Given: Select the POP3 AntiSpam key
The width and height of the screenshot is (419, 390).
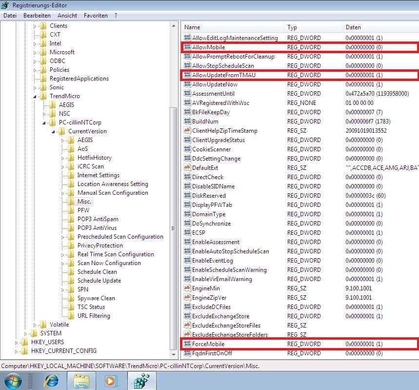Looking at the screenshot, I should point(98,219).
